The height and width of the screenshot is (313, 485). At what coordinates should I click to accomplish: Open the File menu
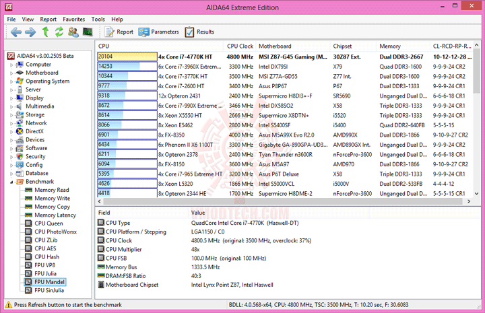pos(11,19)
